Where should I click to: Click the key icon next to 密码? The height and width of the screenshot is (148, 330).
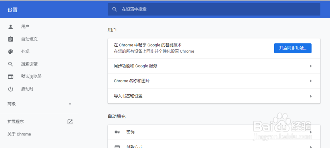tap(117, 132)
